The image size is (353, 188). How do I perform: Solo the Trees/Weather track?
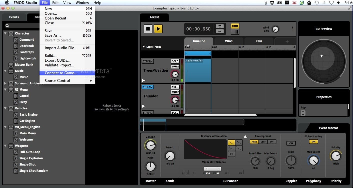pos(175,61)
